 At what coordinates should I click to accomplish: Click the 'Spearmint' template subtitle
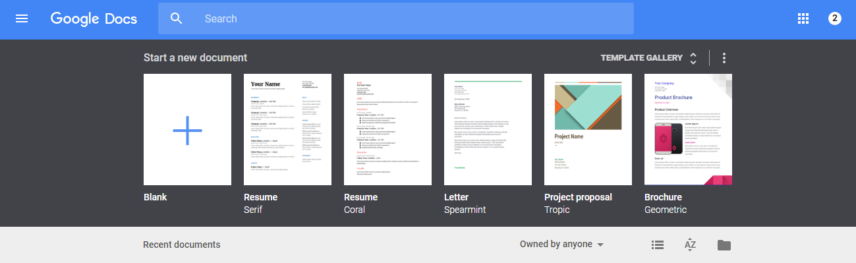[x=465, y=210]
